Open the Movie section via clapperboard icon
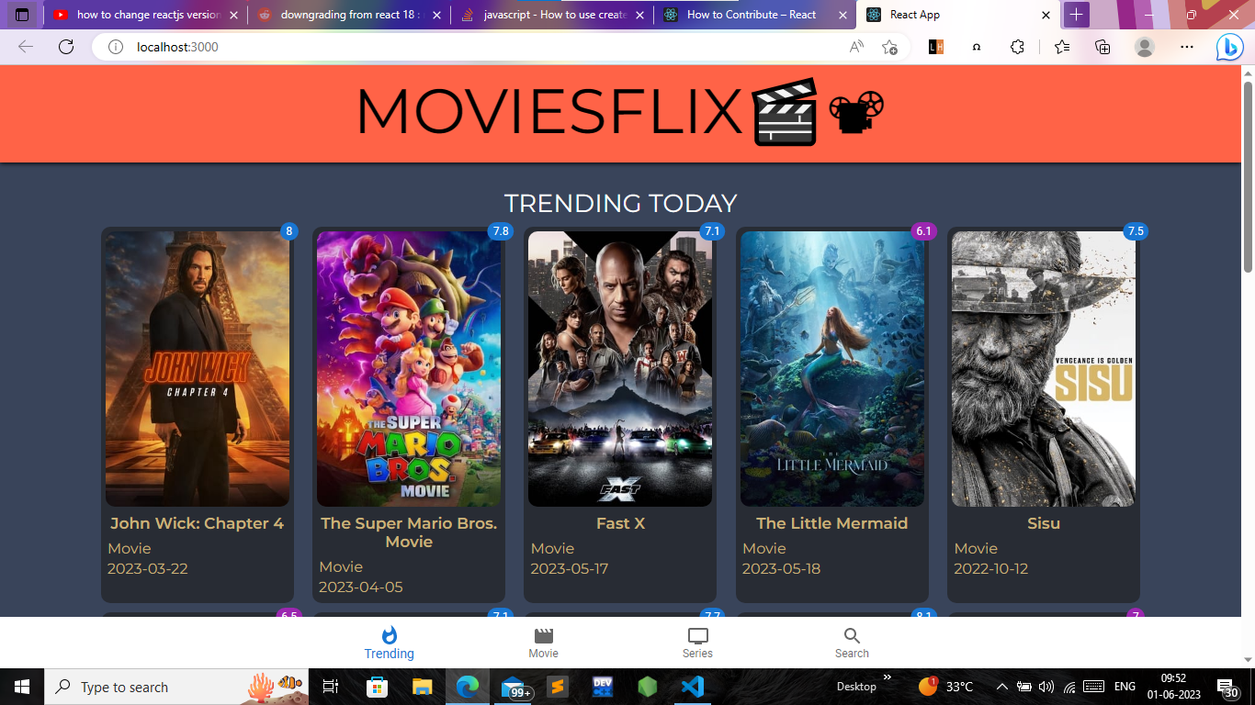 (x=543, y=633)
